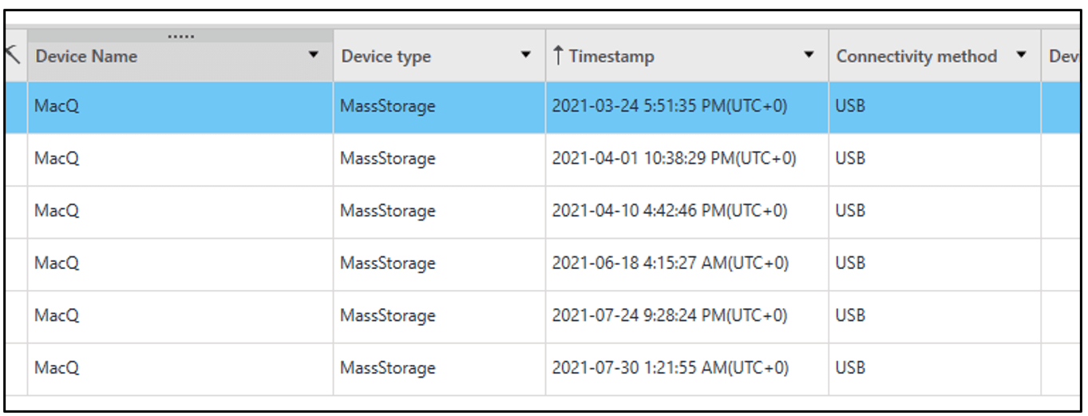
Task: Click the partially visible Dev column header
Action: pyautogui.click(x=1064, y=56)
